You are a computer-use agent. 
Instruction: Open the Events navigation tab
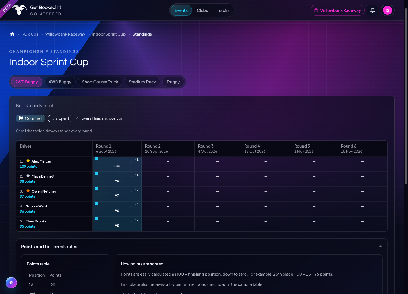181,10
